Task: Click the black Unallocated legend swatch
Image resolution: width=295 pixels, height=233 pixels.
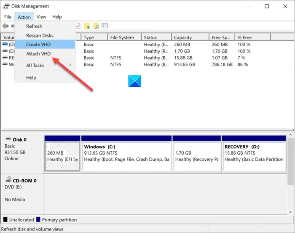Action: pyautogui.click(x=5, y=219)
